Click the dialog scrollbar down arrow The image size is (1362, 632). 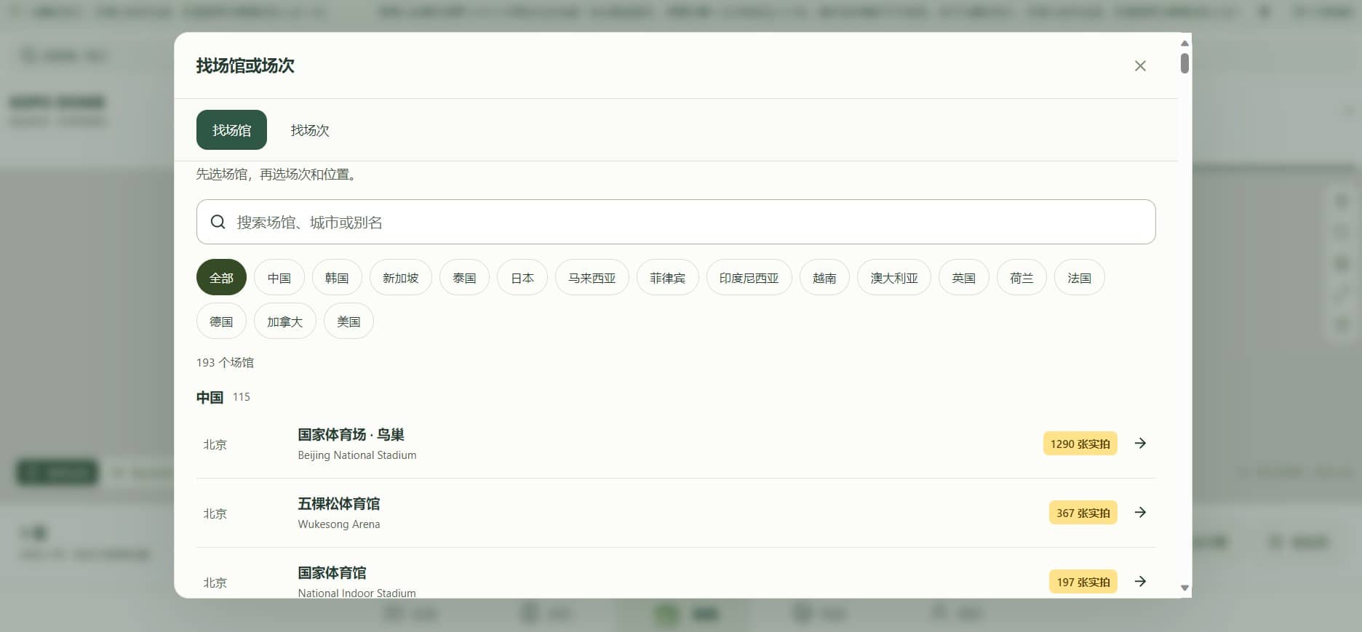pos(1184,588)
